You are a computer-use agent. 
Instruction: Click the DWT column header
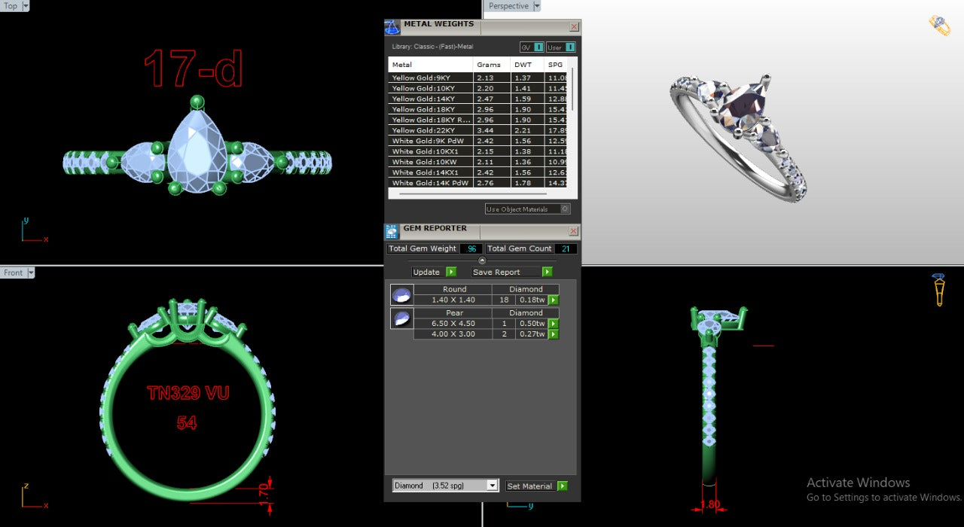[x=527, y=65]
